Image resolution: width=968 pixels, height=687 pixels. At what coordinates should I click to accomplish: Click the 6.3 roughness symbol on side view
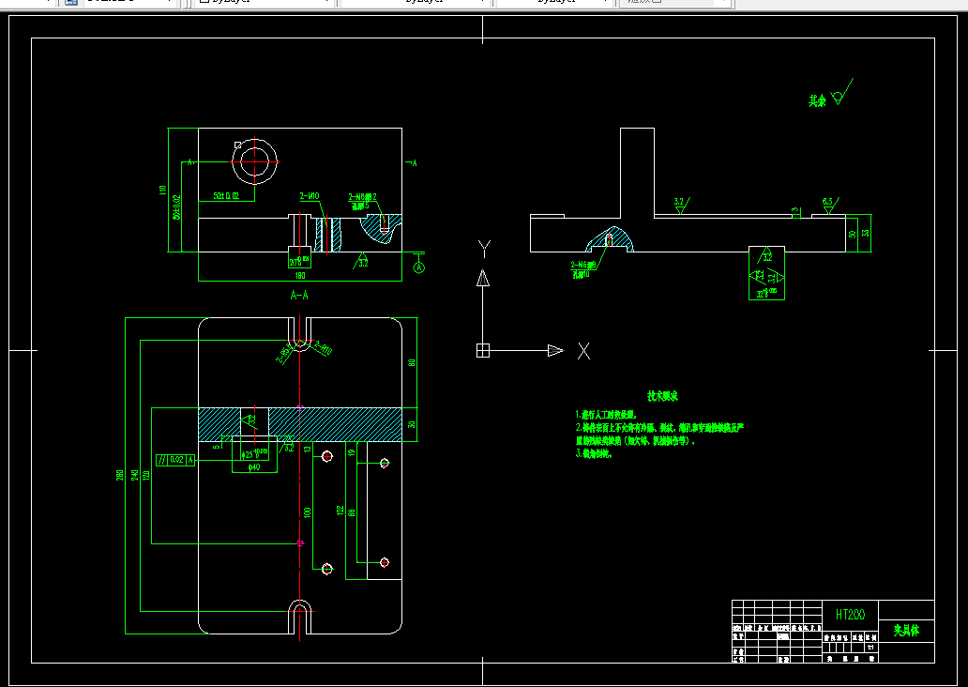click(x=830, y=206)
